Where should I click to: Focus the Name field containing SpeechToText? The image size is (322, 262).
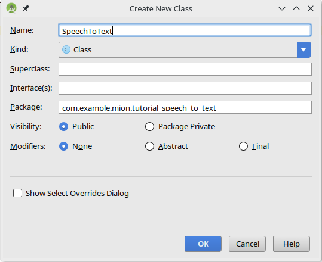[x=185, y=30]
